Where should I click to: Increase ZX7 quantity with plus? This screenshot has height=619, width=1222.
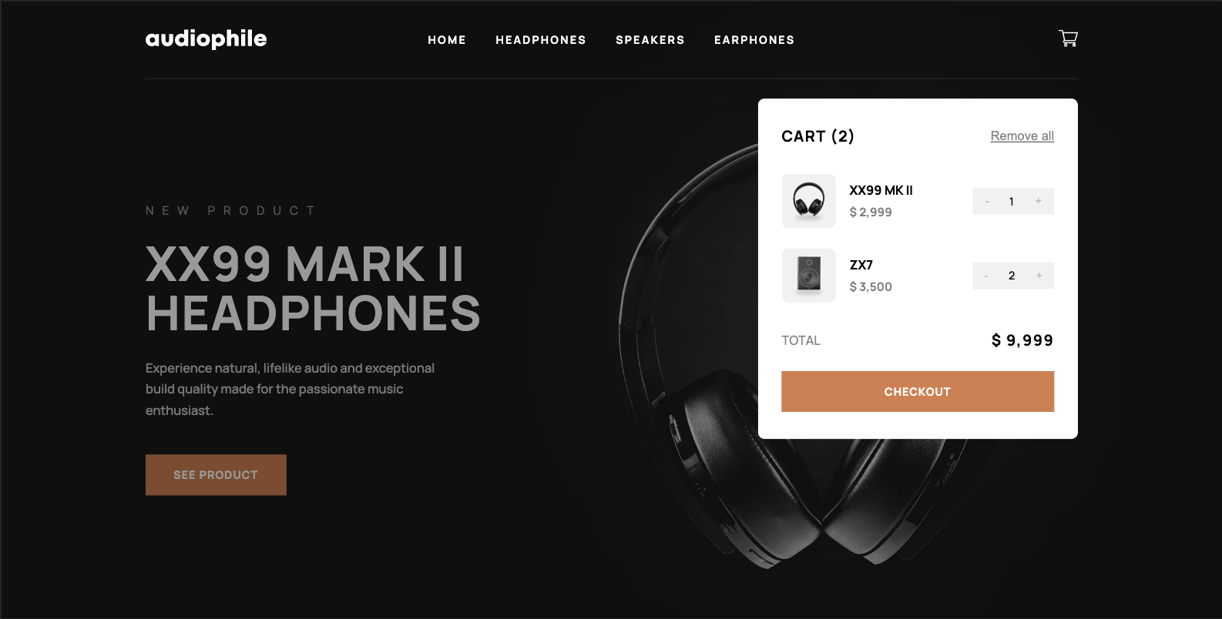click(1039, 276)
